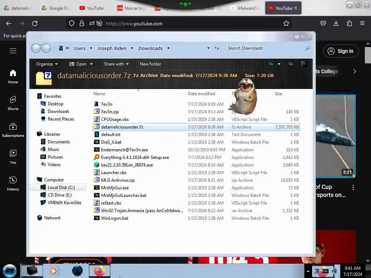371x278 pixels.
Task: Open Firefox from the taskbar
Action: [x=100, y=271]
